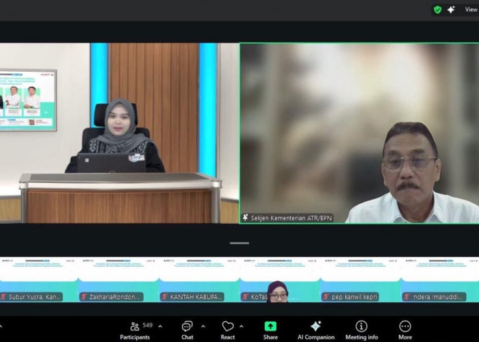Open the View menu at top right
The width and height of the screenshot is (479, 342).
point(471,10)
